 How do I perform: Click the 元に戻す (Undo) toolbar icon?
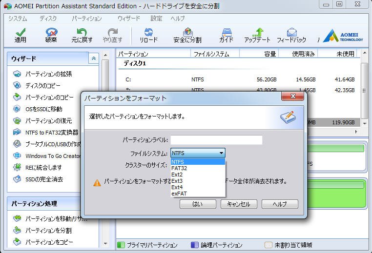(82, 36)
